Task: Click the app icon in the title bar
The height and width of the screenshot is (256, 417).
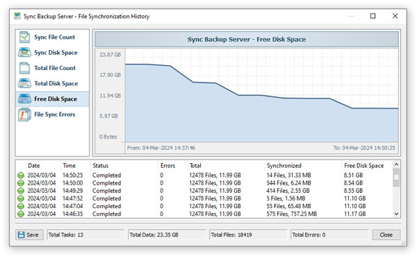Action: tap(17, 16)
